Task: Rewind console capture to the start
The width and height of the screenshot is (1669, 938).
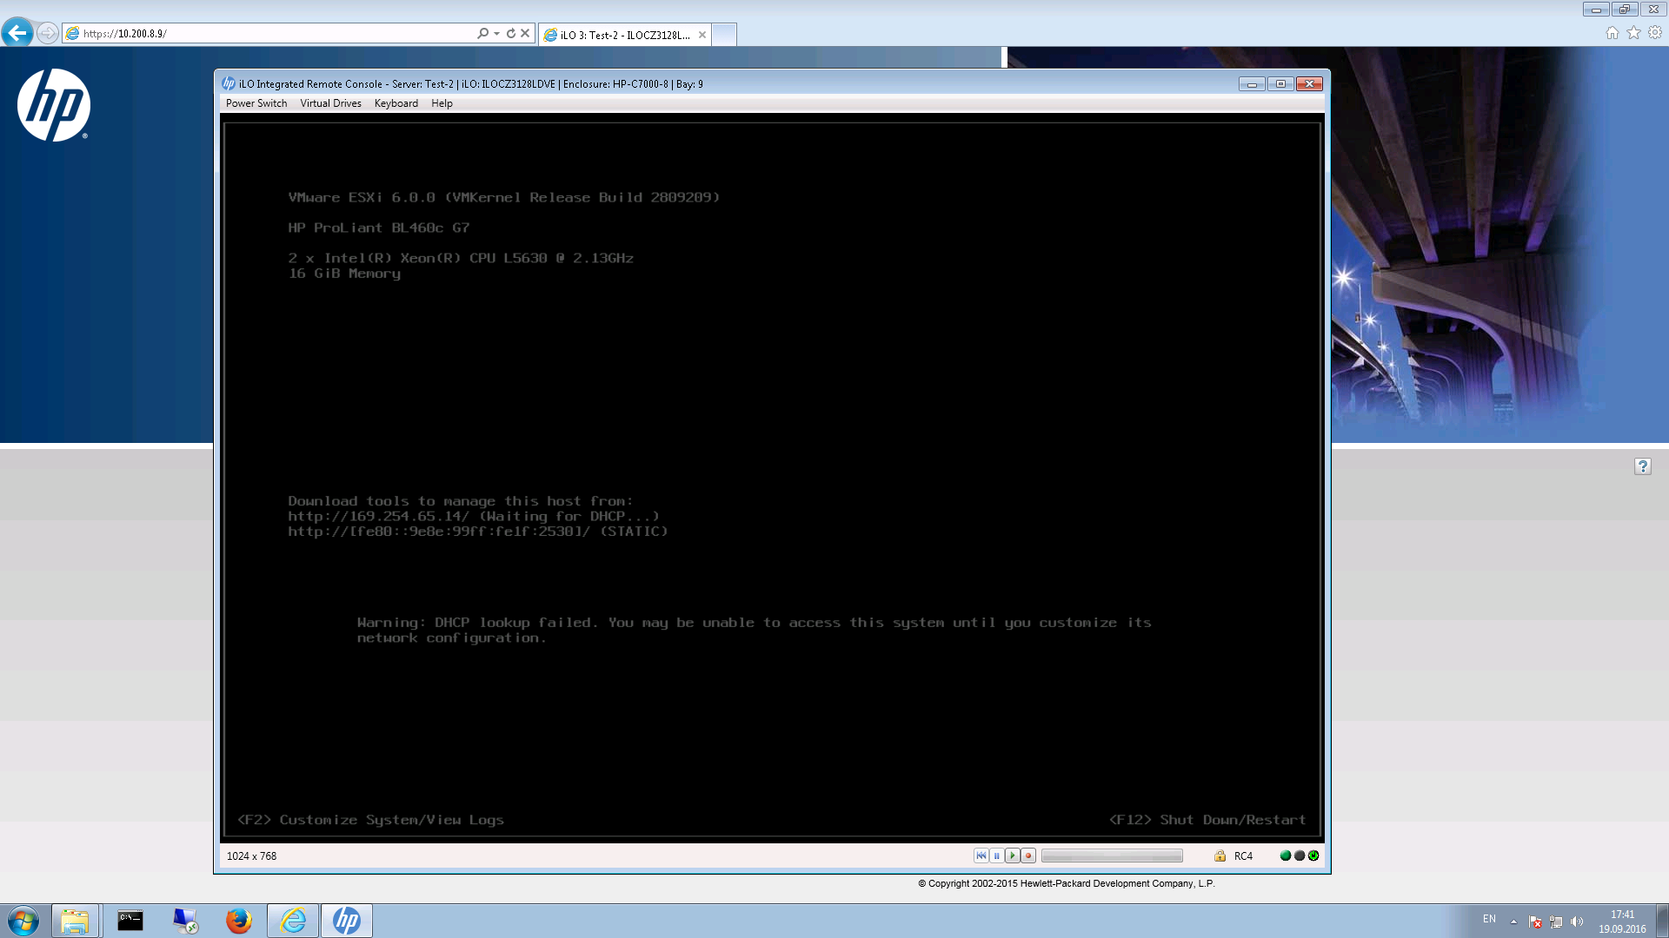Action: 981,855
